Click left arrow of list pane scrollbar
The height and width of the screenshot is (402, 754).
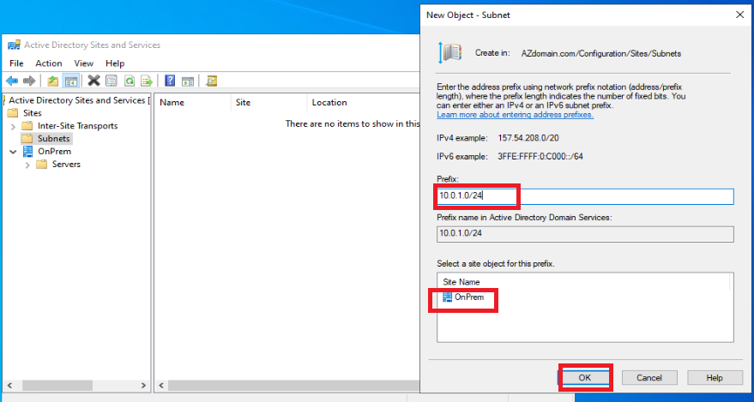tap(161, 386)
